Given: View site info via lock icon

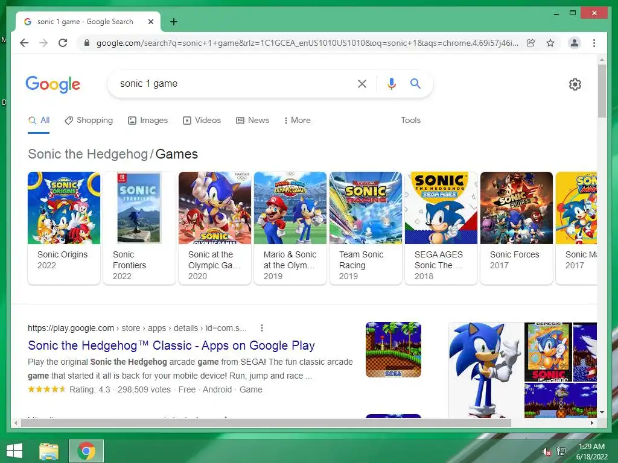Looking at the screenshot, I should click(87, 43).
